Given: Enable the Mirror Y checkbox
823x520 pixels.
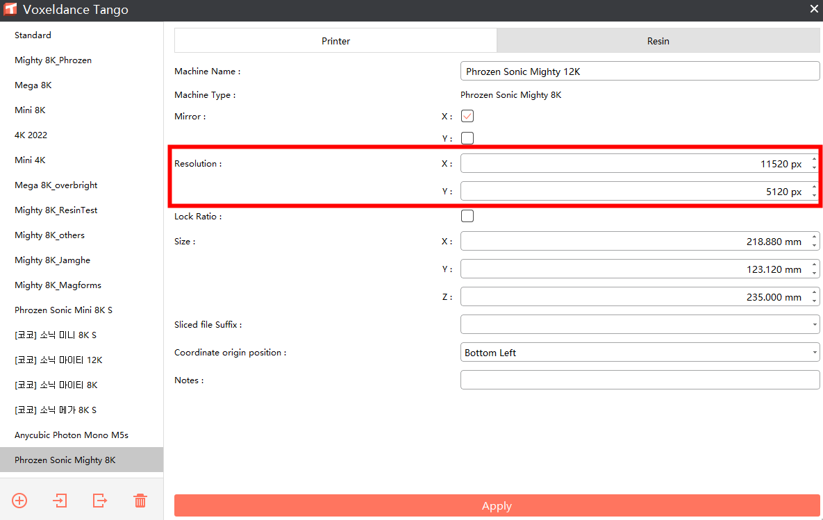Looking at the screenshot, I should pyautogui.click(x=467, y=138).
